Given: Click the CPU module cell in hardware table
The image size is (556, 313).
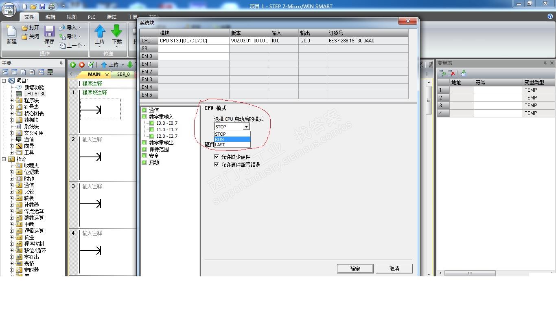Looking at the screenshot, I should point(194,41).
